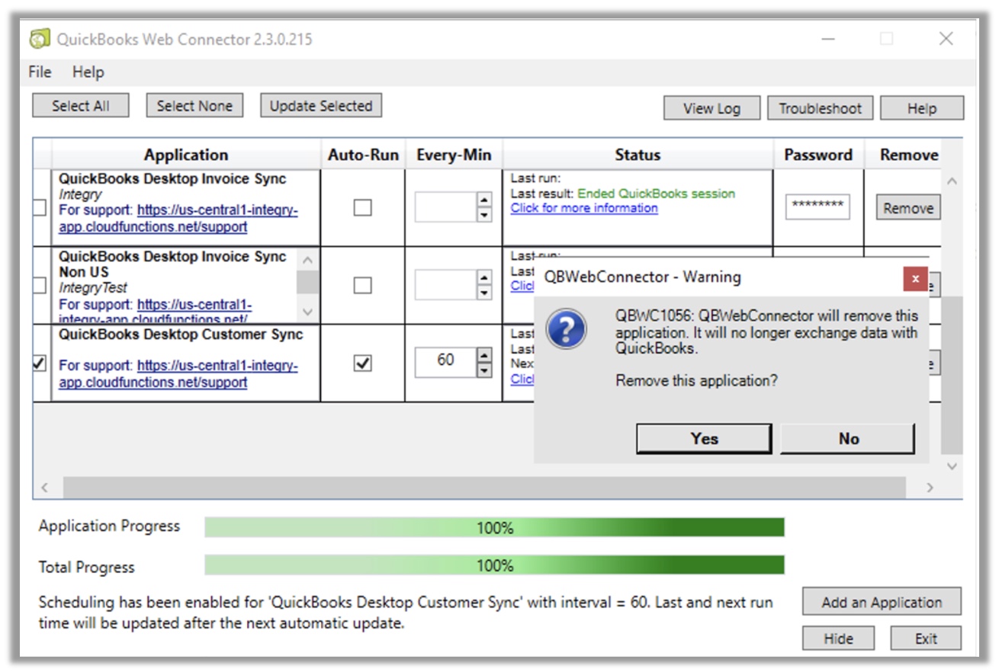Click the Select All button
999x672 pixels.
coord(81,106)
